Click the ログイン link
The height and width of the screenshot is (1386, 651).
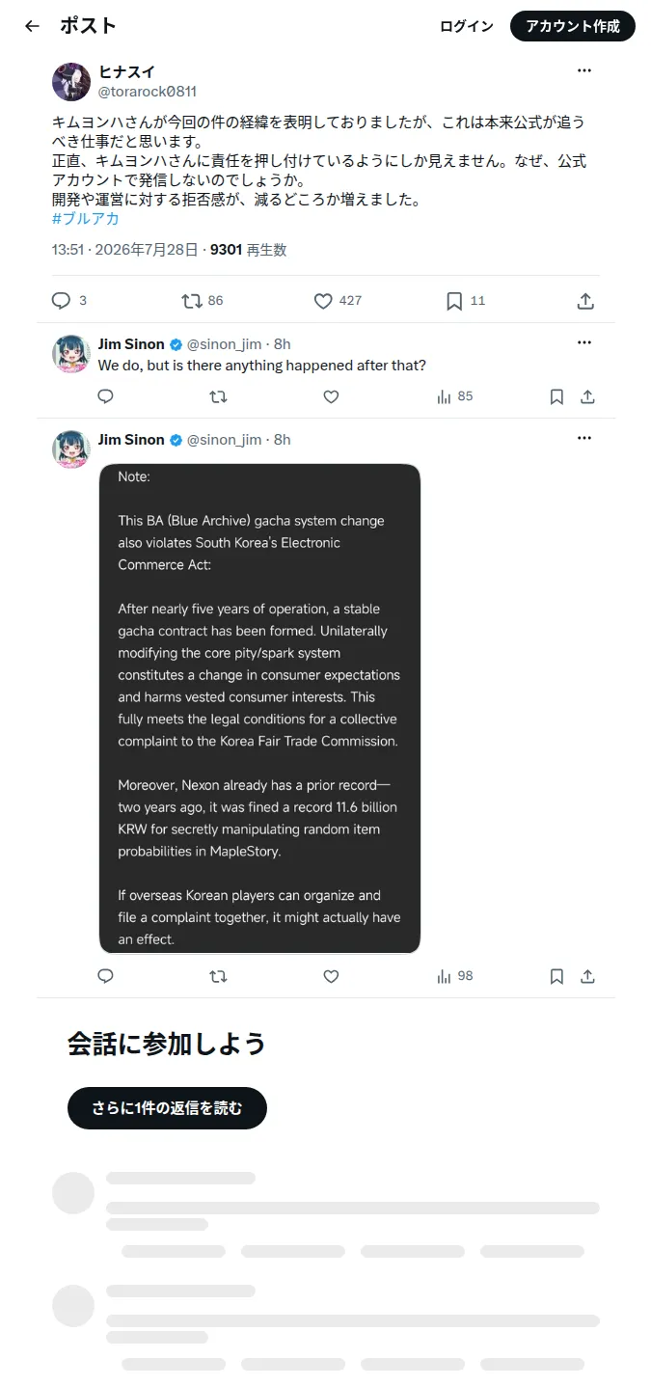(x=467, y=26)
